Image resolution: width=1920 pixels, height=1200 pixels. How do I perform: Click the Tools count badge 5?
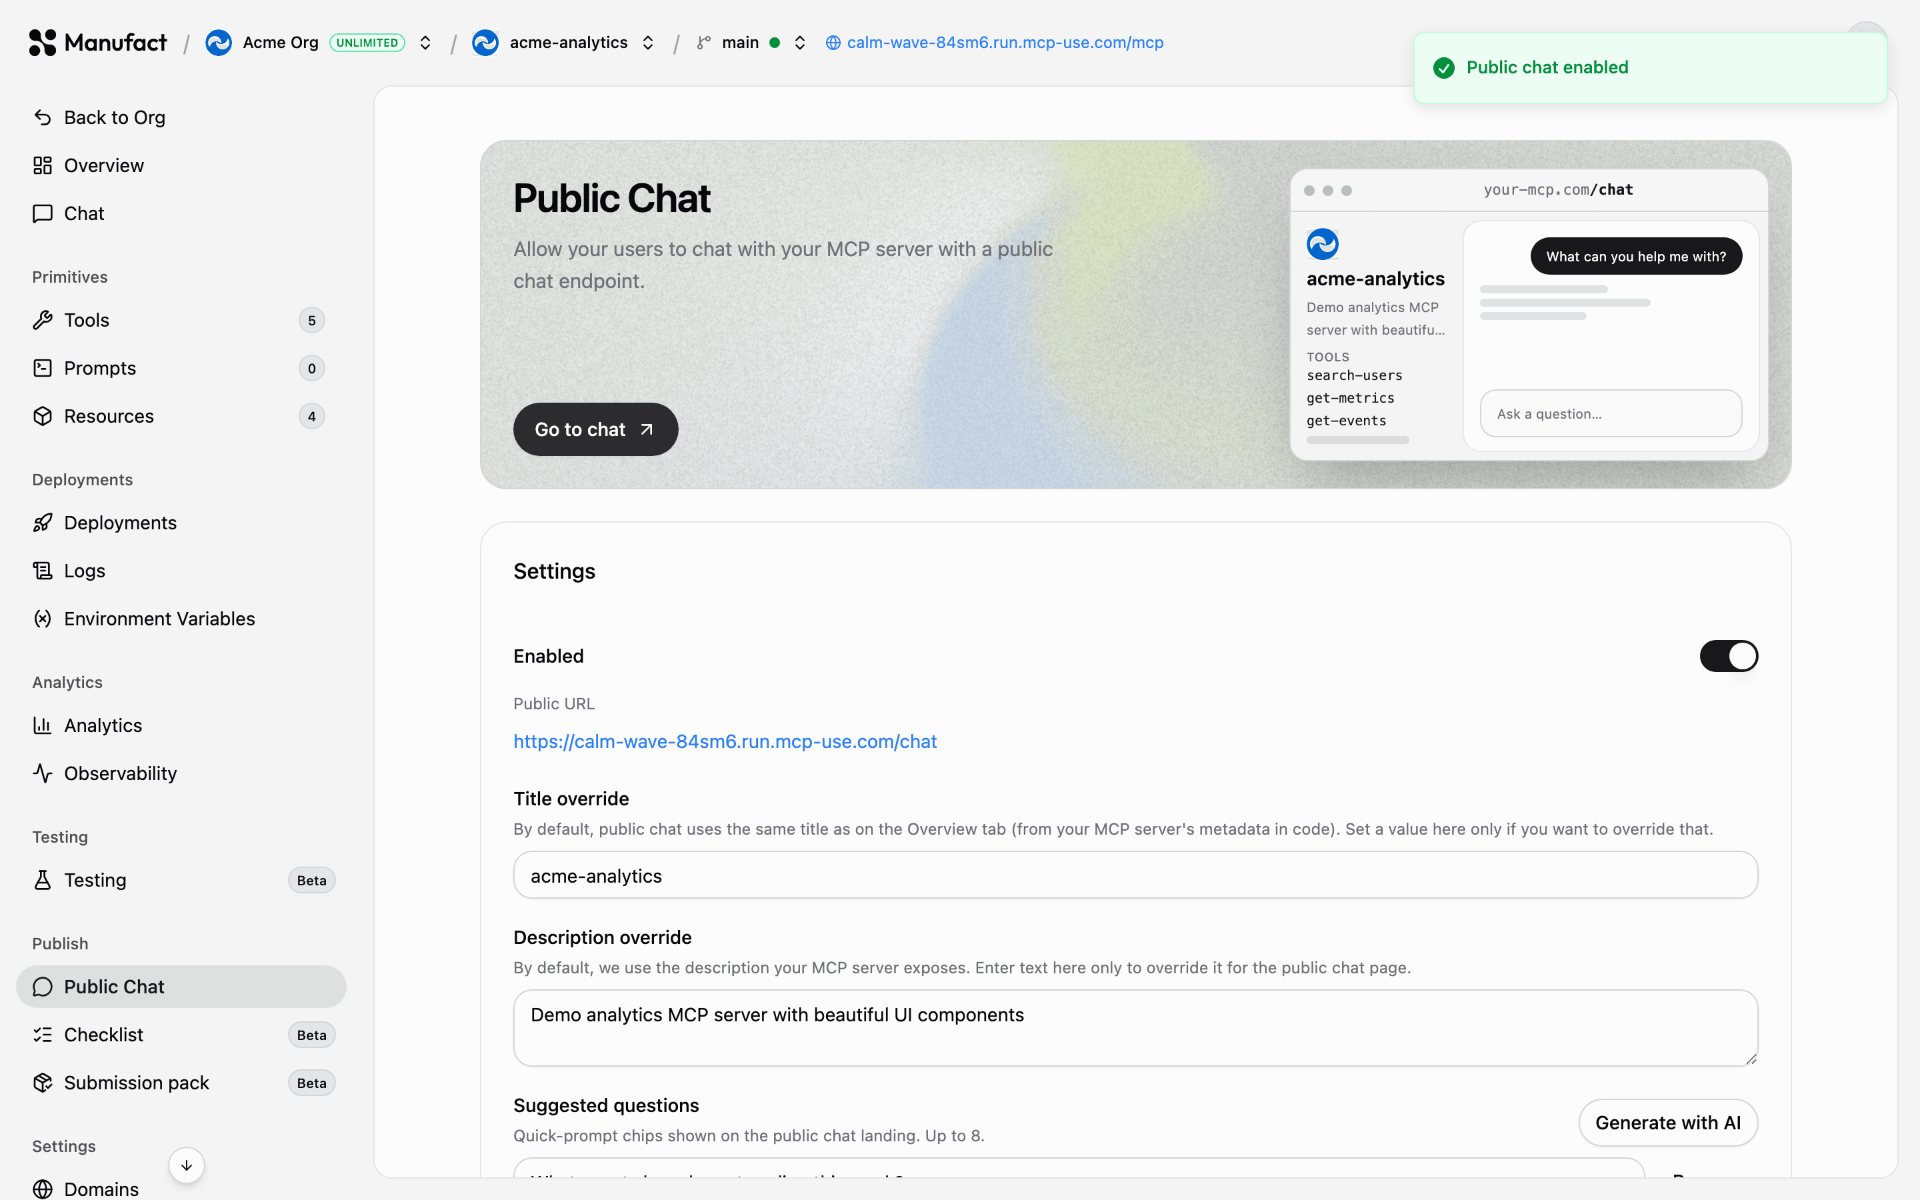312,321
